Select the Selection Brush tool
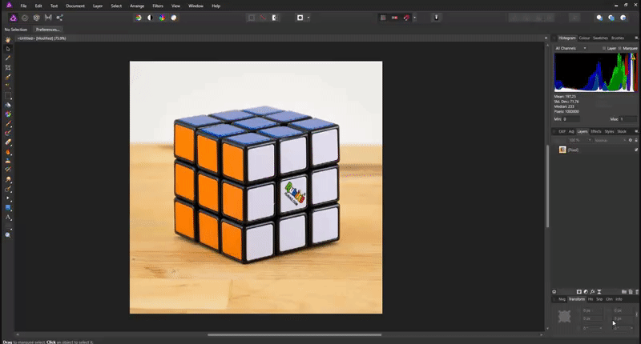 8,77
